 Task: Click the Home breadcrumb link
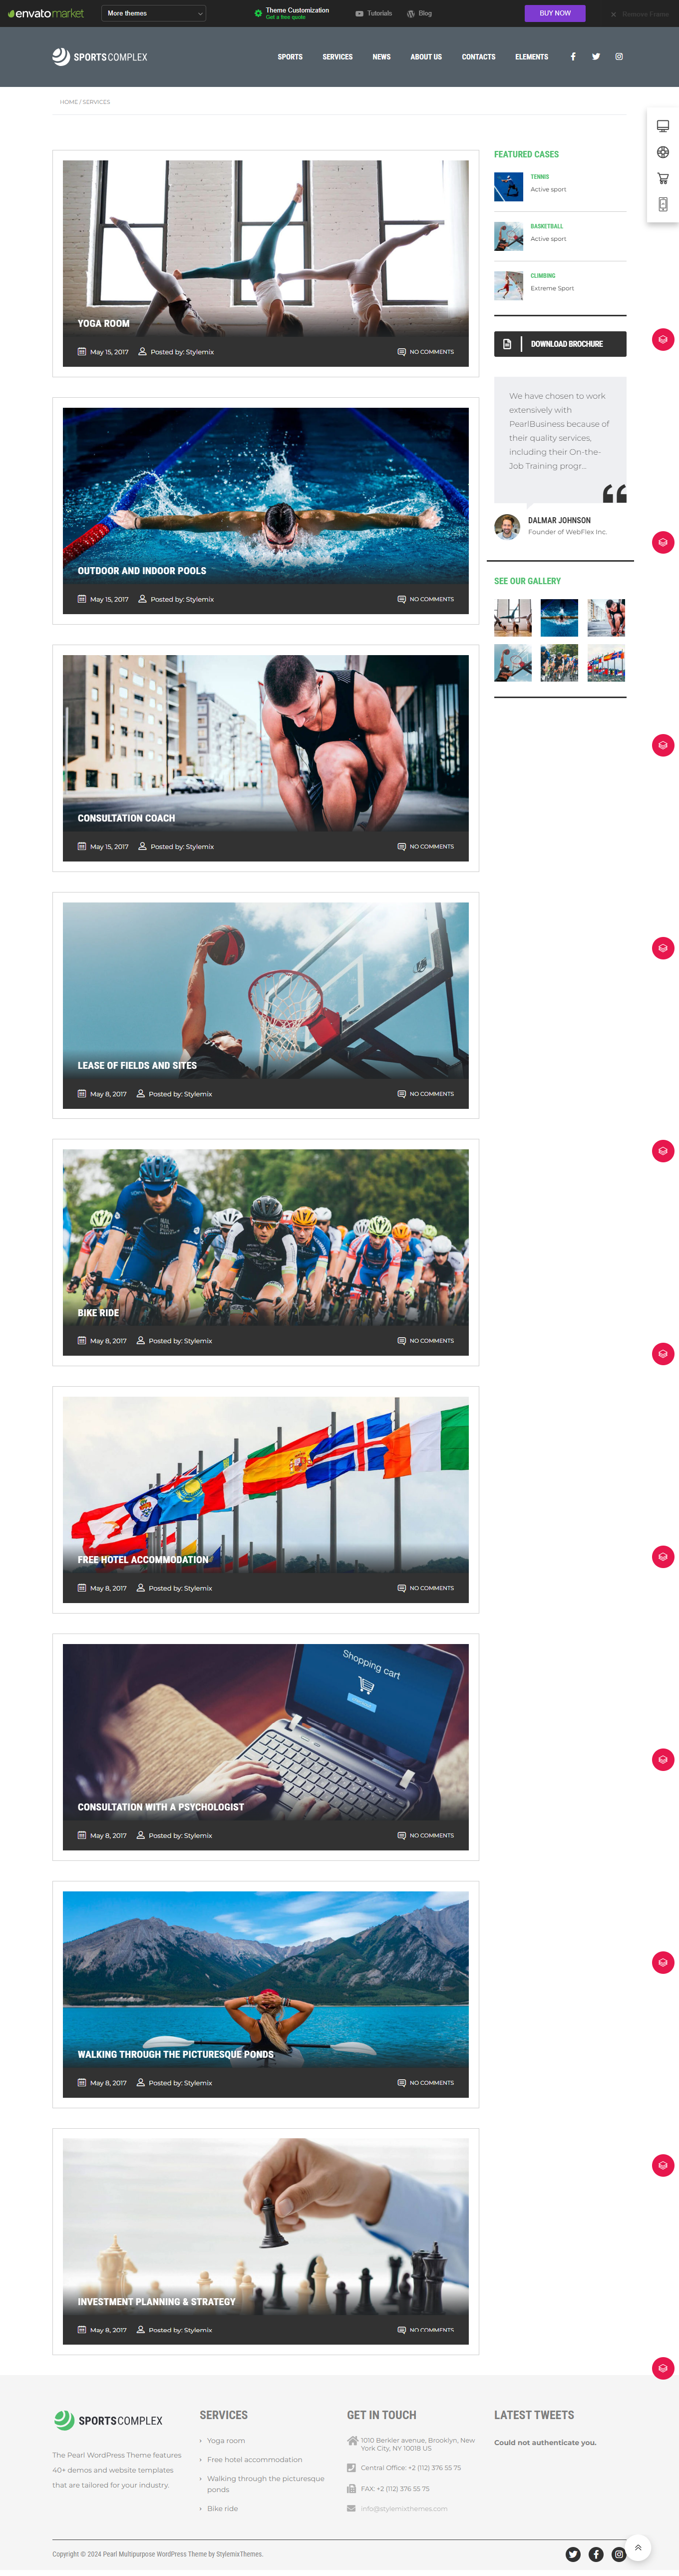click(x=68, y=102)
